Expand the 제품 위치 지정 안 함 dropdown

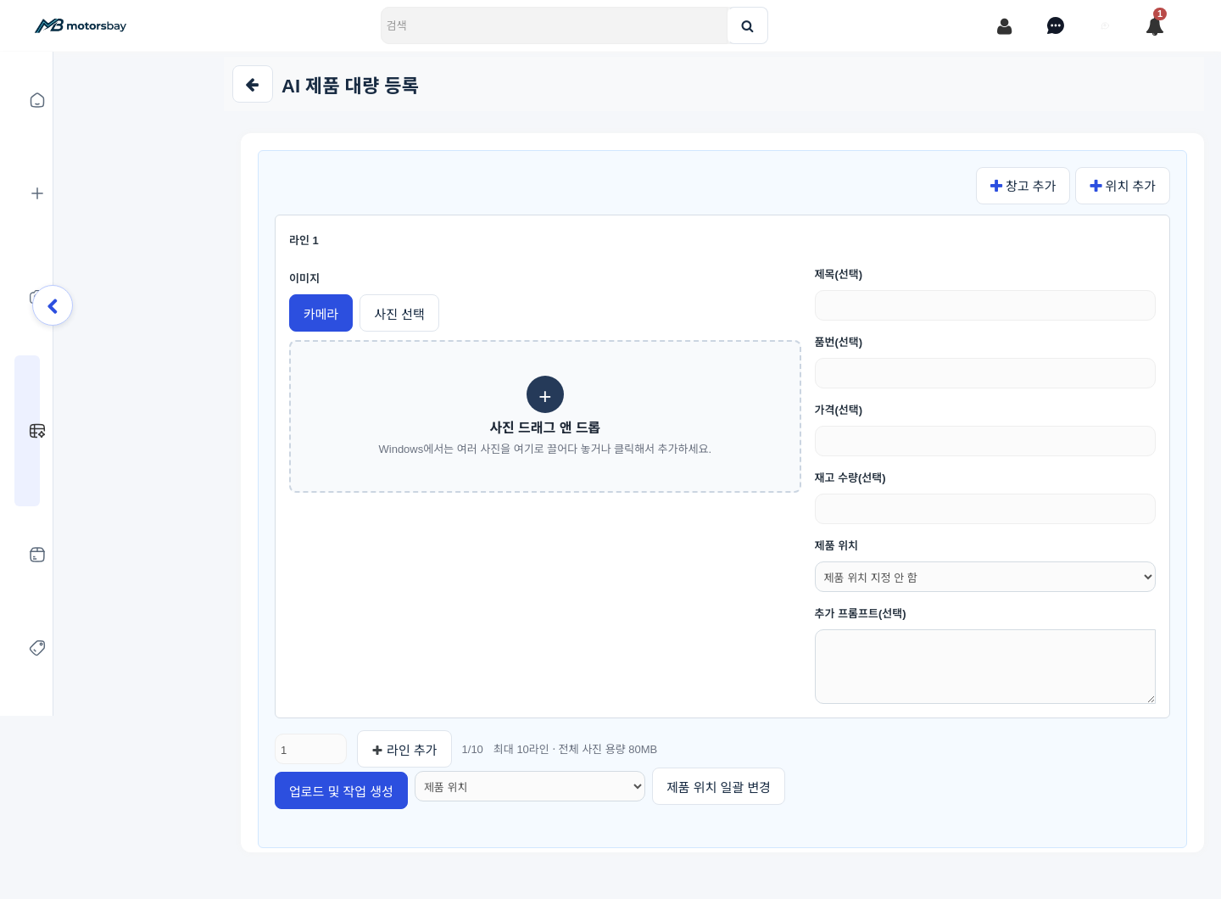pos(985,577)
